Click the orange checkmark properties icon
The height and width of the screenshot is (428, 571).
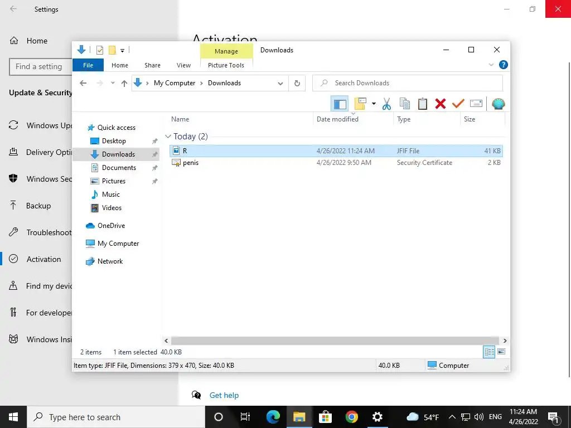point(458,104)
